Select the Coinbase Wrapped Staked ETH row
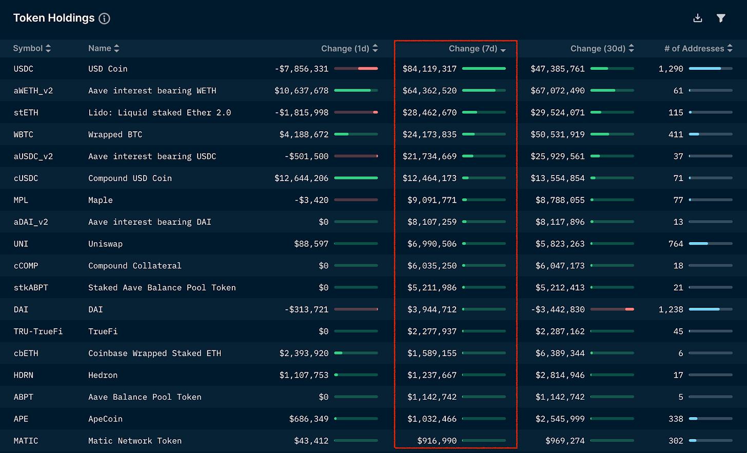This screenshot has width=747, height=453. pos(154,353)
